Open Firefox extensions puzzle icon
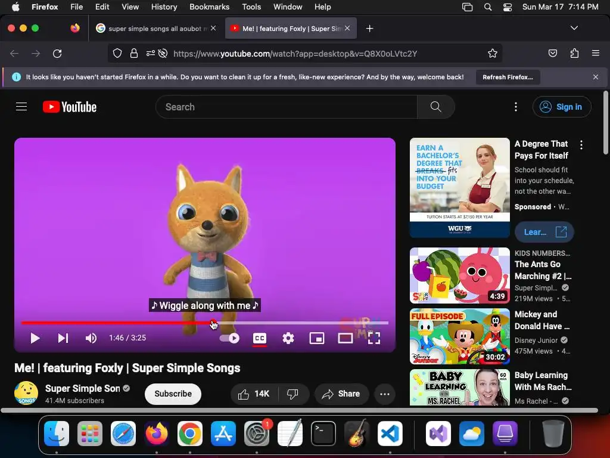The height and width of the screenshot is (458, 610). coord(574,53)
